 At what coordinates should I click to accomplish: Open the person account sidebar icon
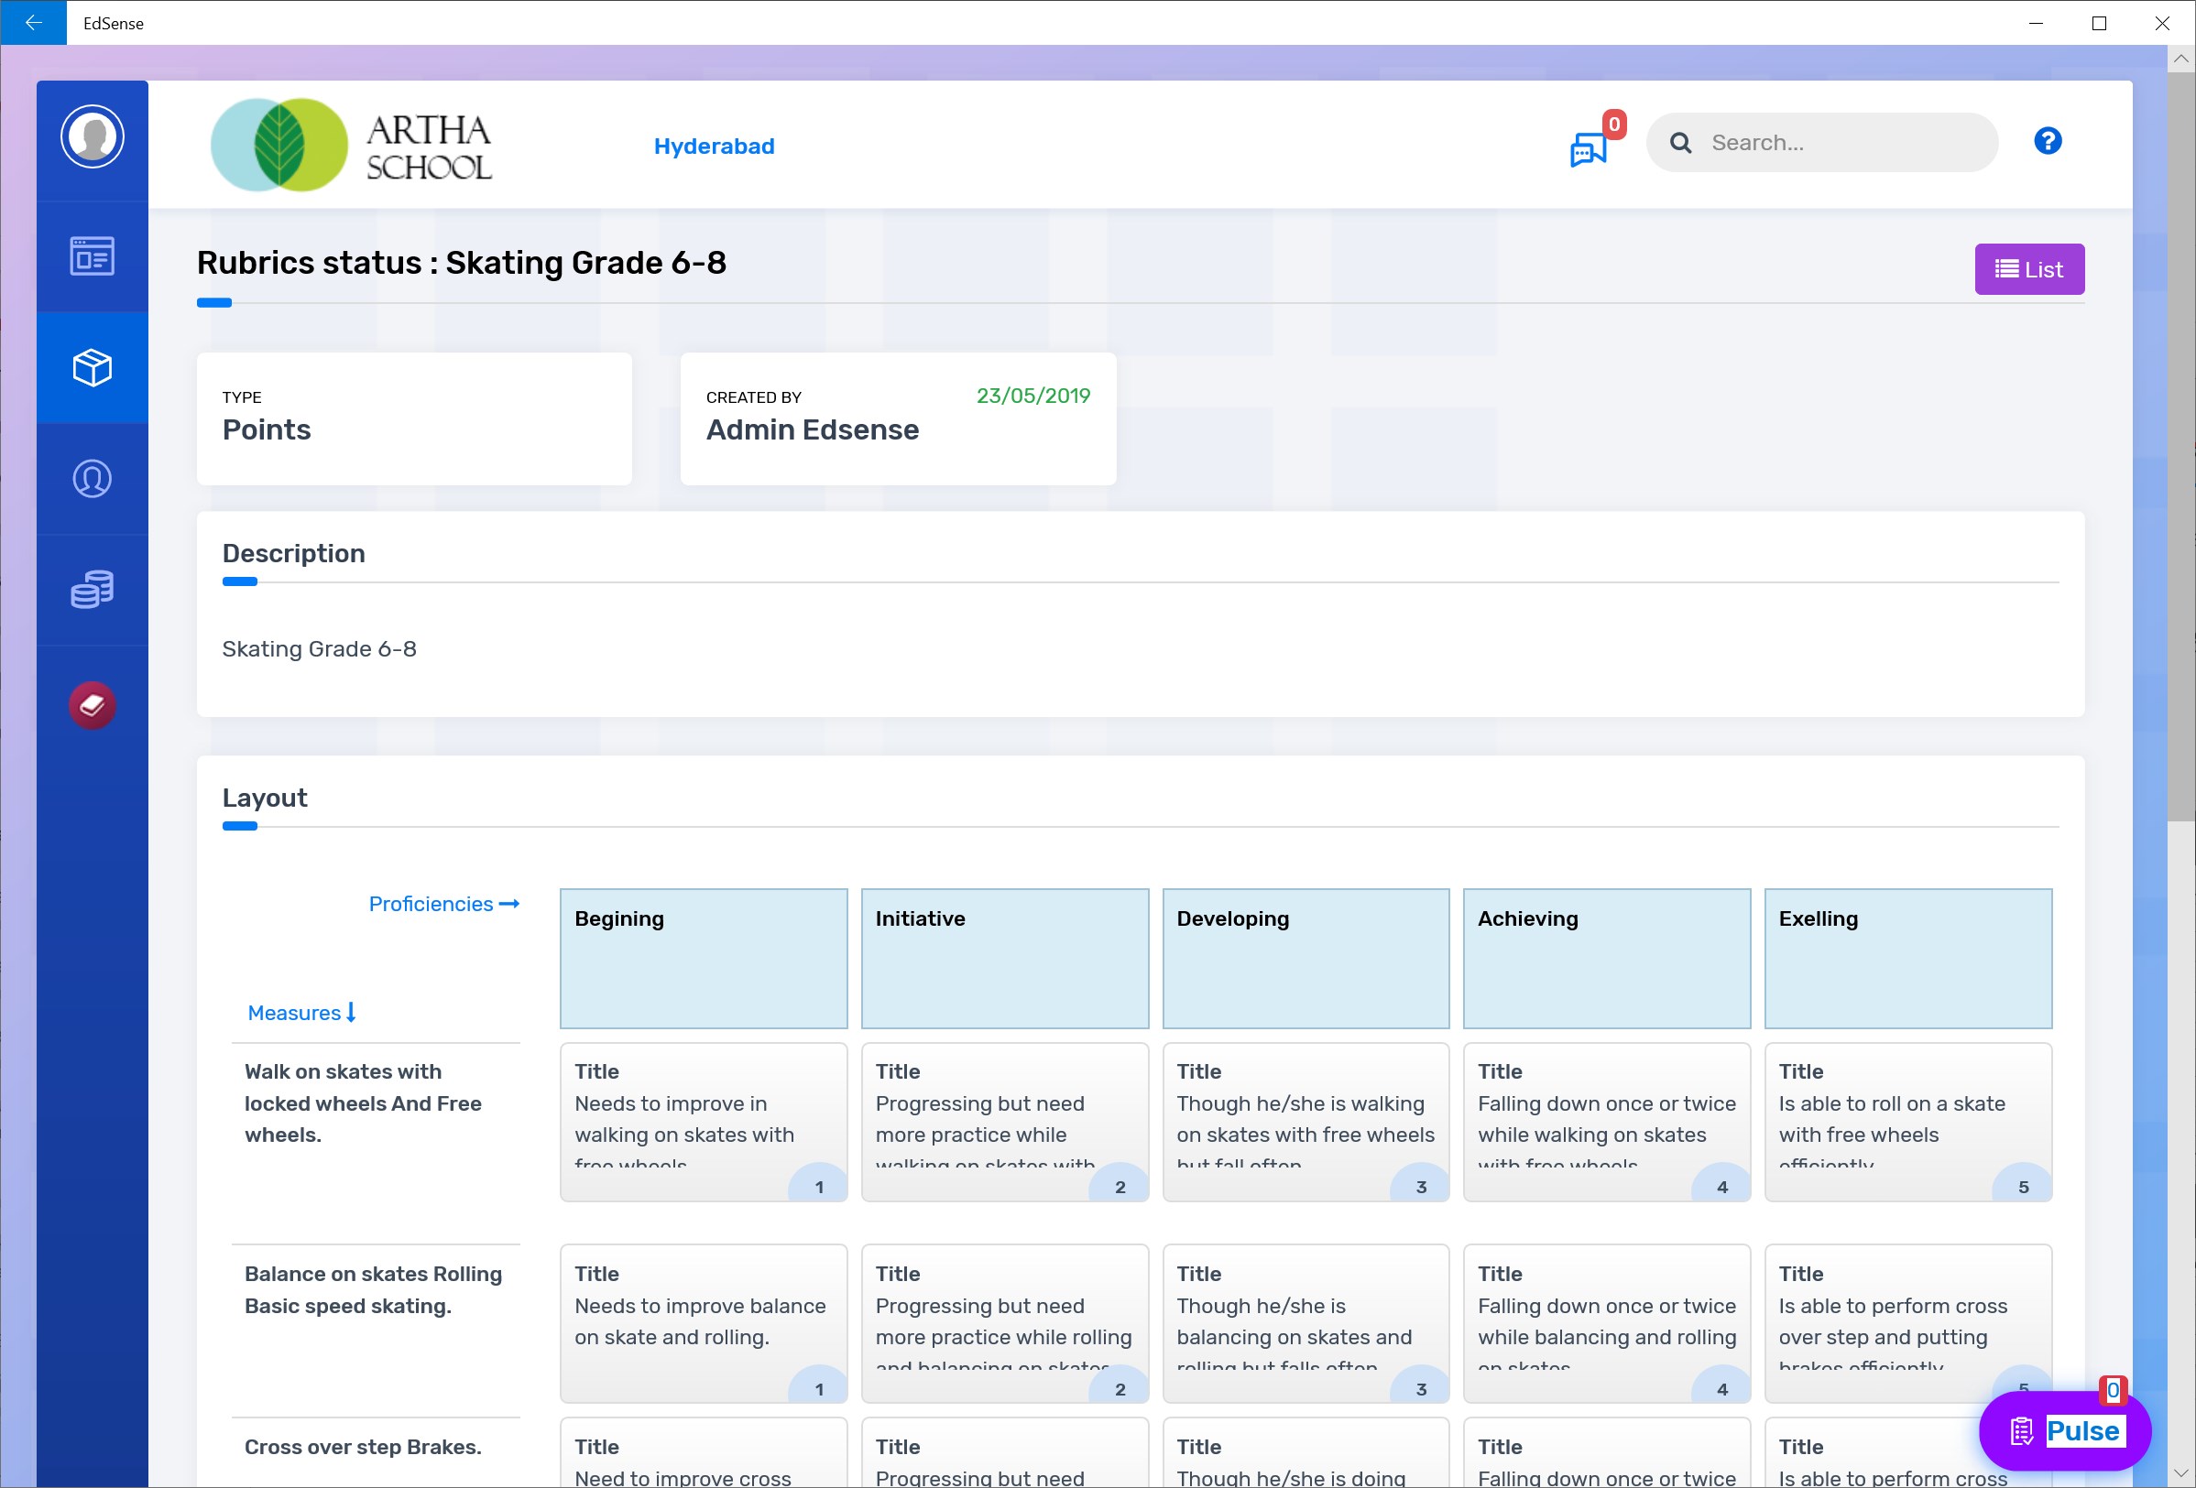click(x=92, y=479)
